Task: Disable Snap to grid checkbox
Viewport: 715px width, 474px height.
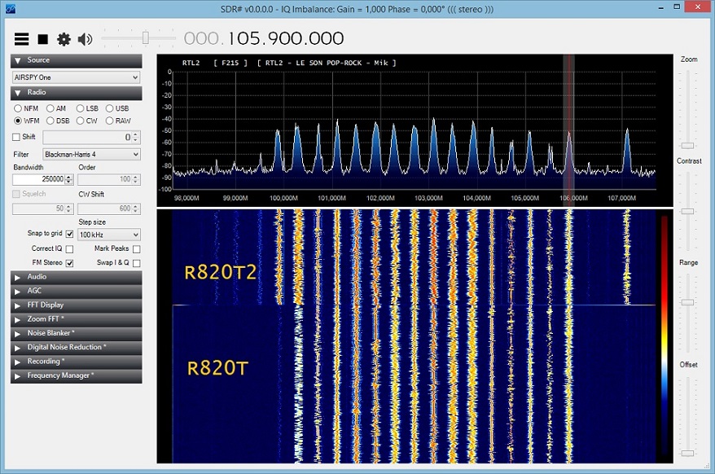Action: pyautogui.click(x=69, y=234)
